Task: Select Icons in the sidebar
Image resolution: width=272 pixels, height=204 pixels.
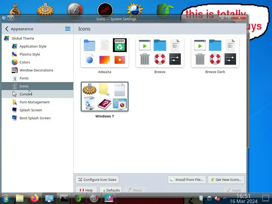Action: (37, 86)
